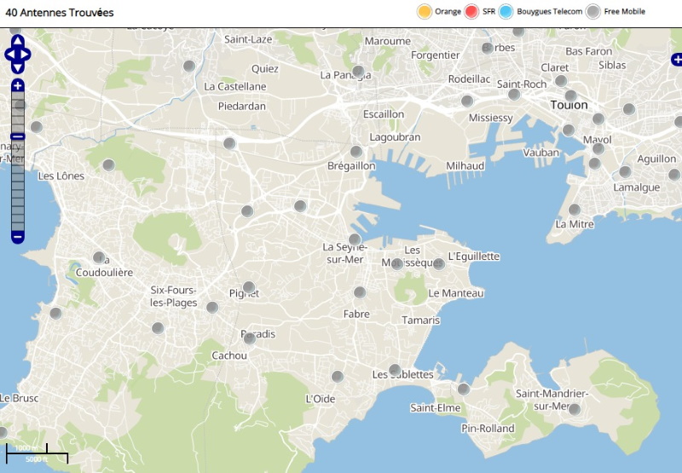682x473 pixels.
Task: Toggle the Orange operator filter
Action: [x=425, y=11]
